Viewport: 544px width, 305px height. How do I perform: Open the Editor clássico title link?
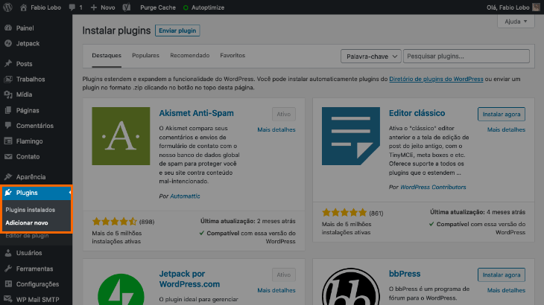click(417, 113)
